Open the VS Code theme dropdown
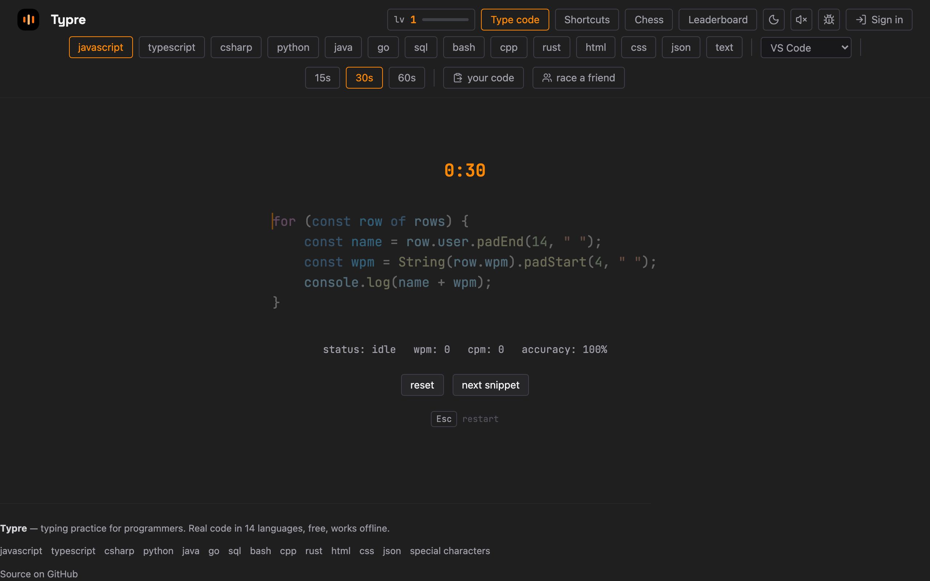Screen dimensions: 930x581 pyautogui.click(x=806, y=48)
